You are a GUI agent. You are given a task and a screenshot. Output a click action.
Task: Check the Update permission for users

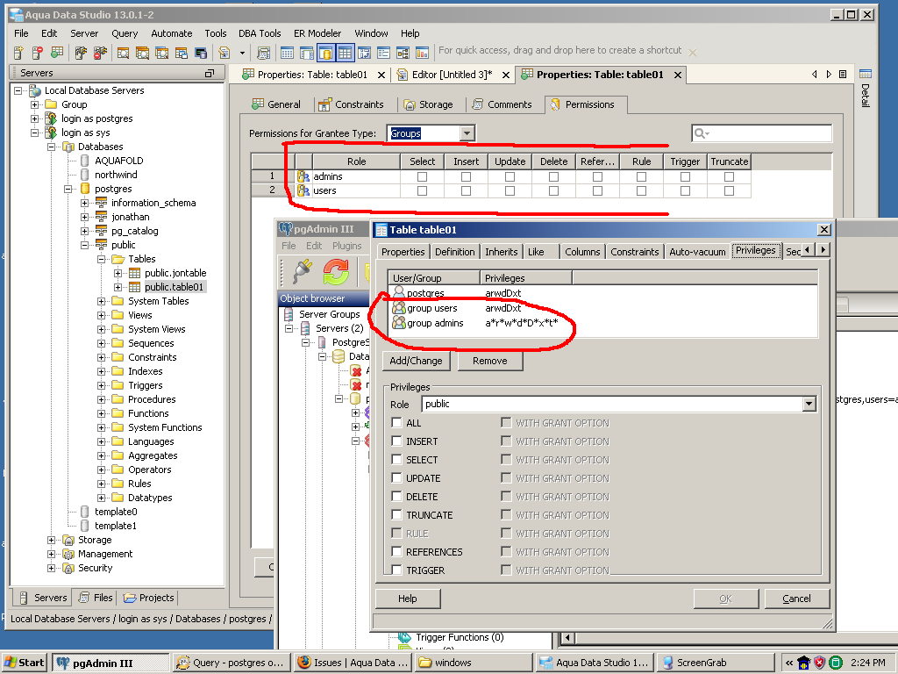[x=510, y=190]
